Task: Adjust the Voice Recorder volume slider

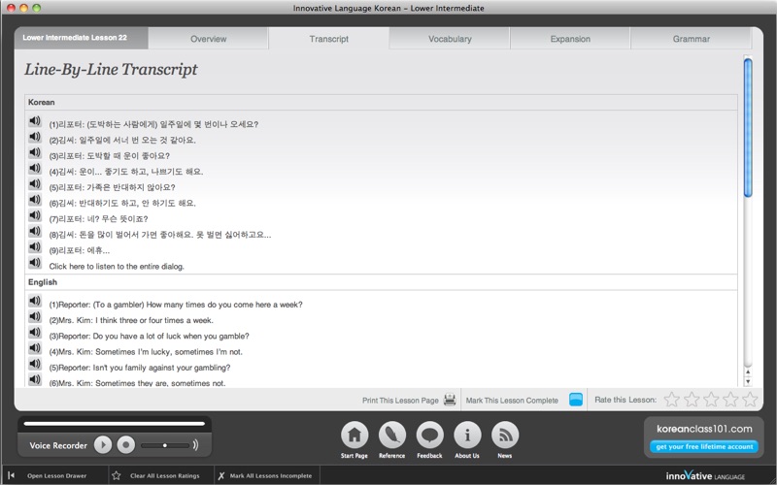Action: [x=165, y=445]
